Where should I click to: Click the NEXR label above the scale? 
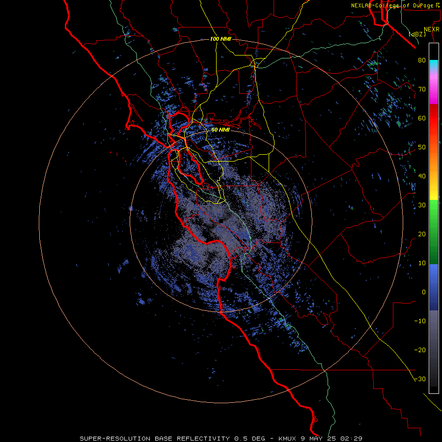(x=432, y=29)
